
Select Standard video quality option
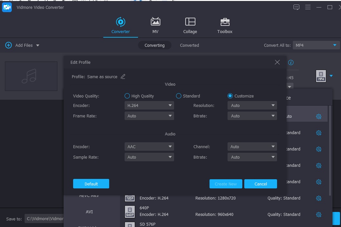[x=179, y=96]
